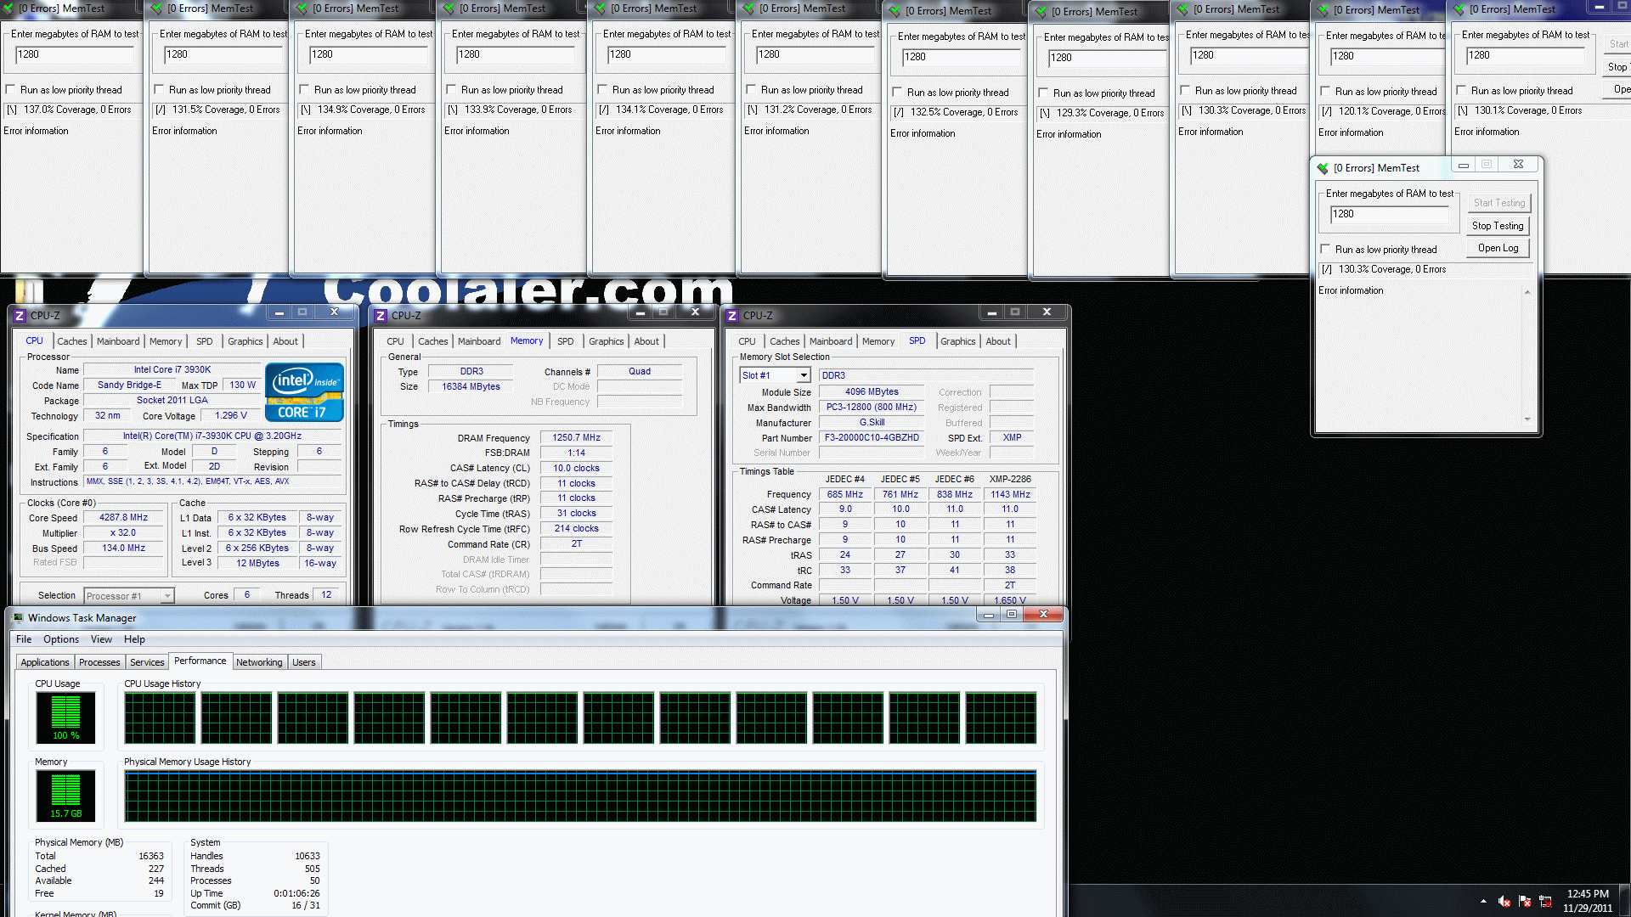Click title icon of MemTest window showing 134.1% coverage

pyautogui.click(x=601, y=8)
